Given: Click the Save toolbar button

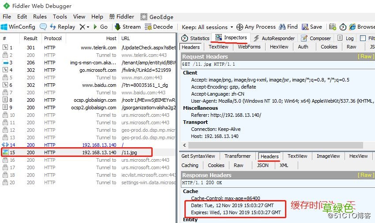Looking at the screenshot, I should pos(311,27).
